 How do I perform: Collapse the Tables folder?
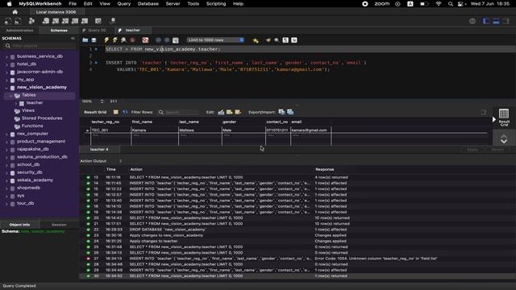click(x=10, y=95)
